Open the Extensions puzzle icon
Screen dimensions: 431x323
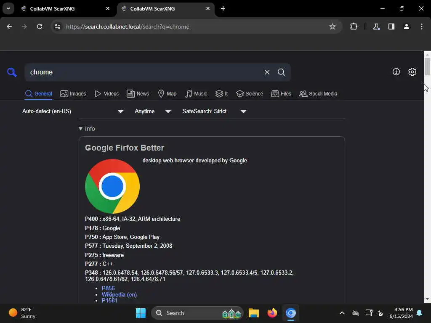click(x=354, y=26)
